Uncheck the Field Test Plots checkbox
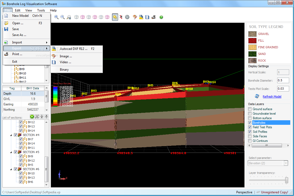 coord(250,127)
